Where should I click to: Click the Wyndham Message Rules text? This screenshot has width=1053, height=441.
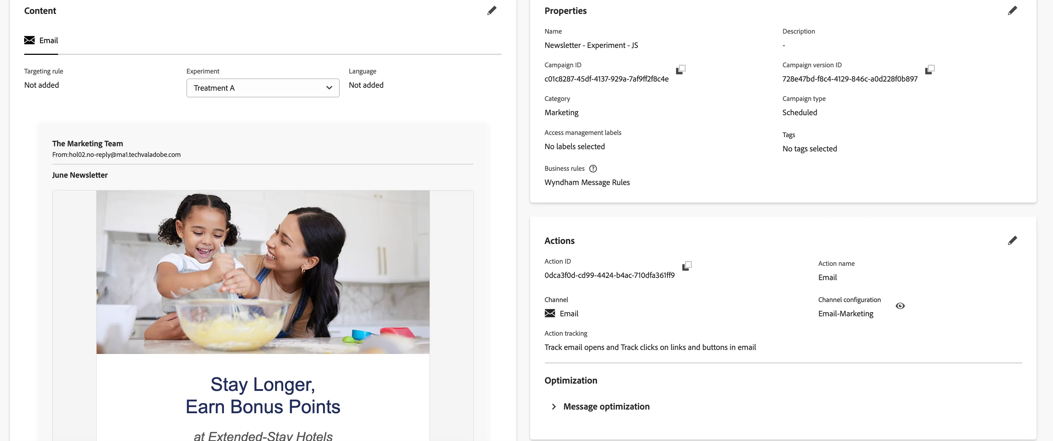click(587, 182)
